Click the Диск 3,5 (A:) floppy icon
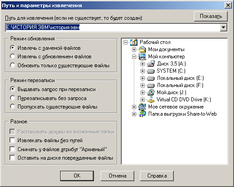Image resolution: width=234 pixels, height=187 pixels. [x=151, y=64]
